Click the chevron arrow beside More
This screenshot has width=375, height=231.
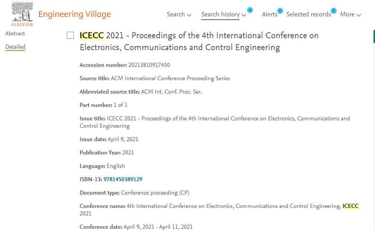pos(359,15)
